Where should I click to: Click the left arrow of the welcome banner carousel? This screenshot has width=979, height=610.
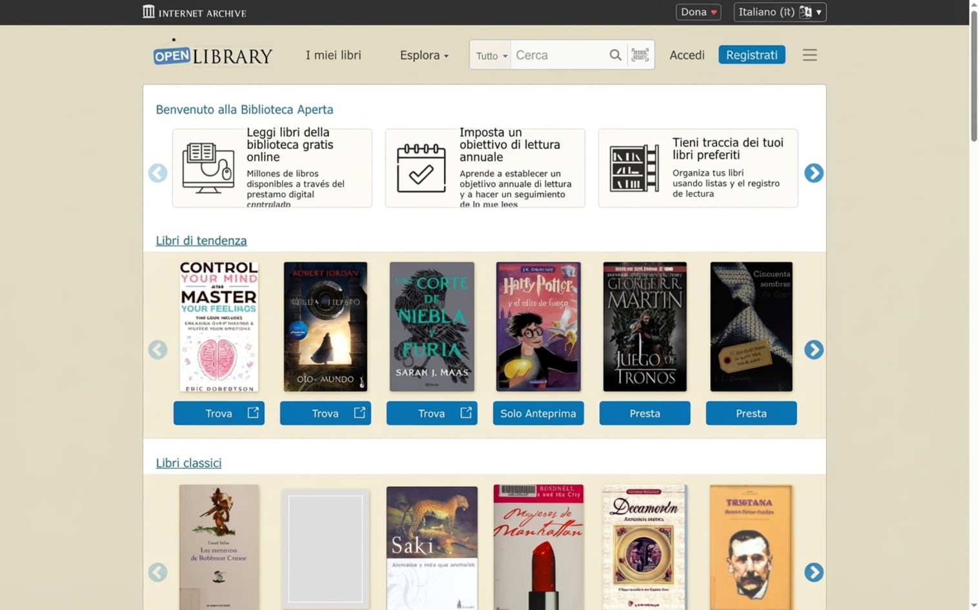(x=157, y=173)
